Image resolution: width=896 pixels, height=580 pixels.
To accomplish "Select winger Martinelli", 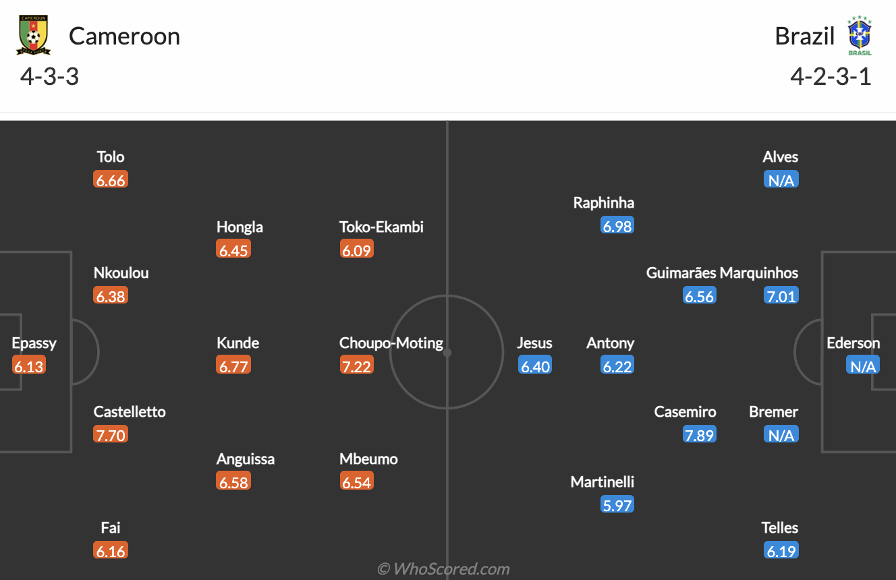I will [x=601, y=482].
